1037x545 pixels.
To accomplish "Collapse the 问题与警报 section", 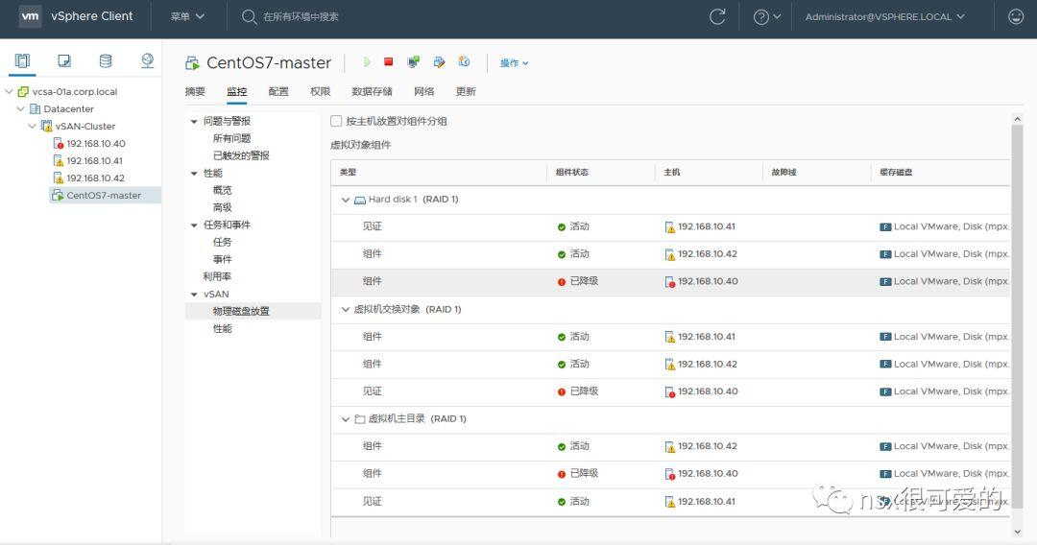I will [194, 122].
